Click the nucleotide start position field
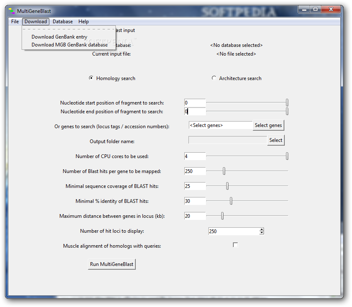The width and height of the screenshot is (352, 307). pyautogui.click(x=195, y=103)
